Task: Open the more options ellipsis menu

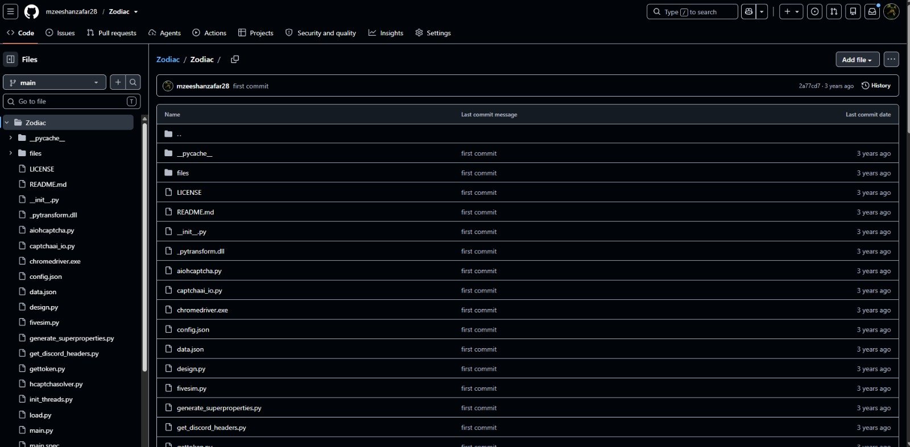Action: pyautogui.click(x=891, y=59)
